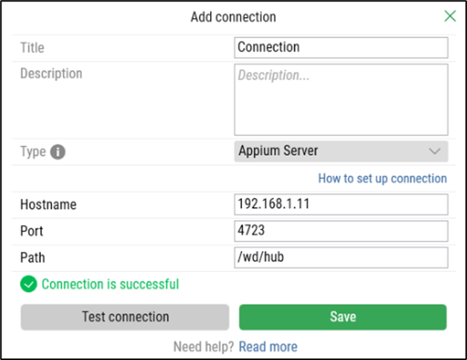467x360 pixels.
Task: Click the green success checkmark icon
Action: tap(28, 284)
